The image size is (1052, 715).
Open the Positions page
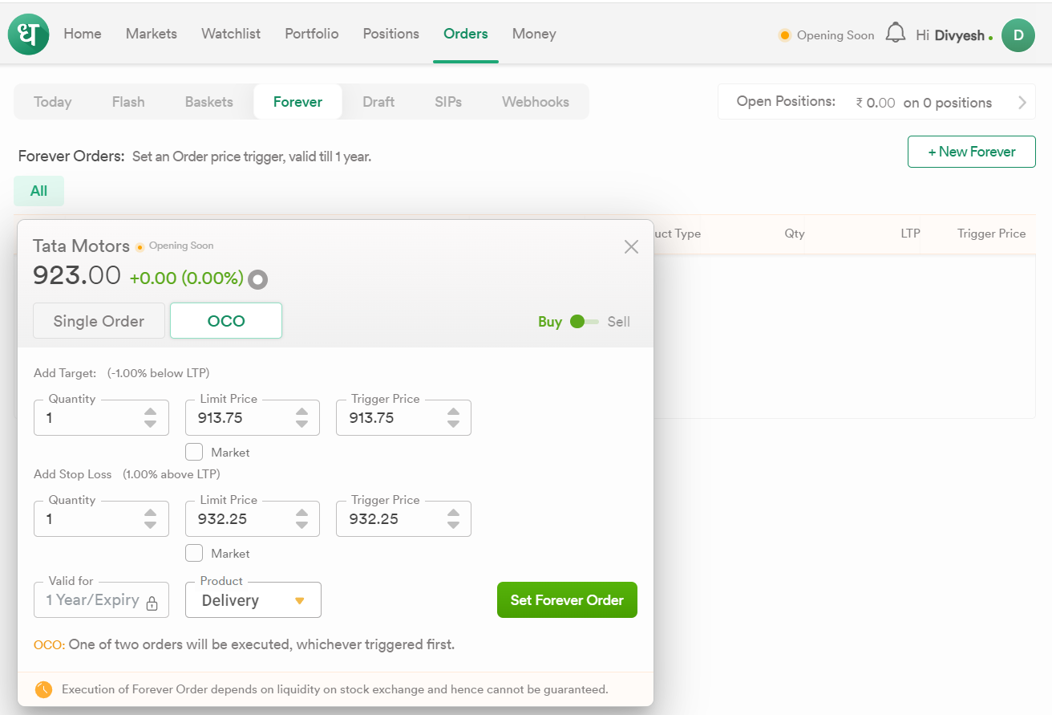pos(391,34)
